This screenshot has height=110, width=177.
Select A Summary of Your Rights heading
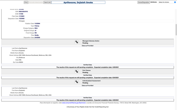(x=88, y=107)
